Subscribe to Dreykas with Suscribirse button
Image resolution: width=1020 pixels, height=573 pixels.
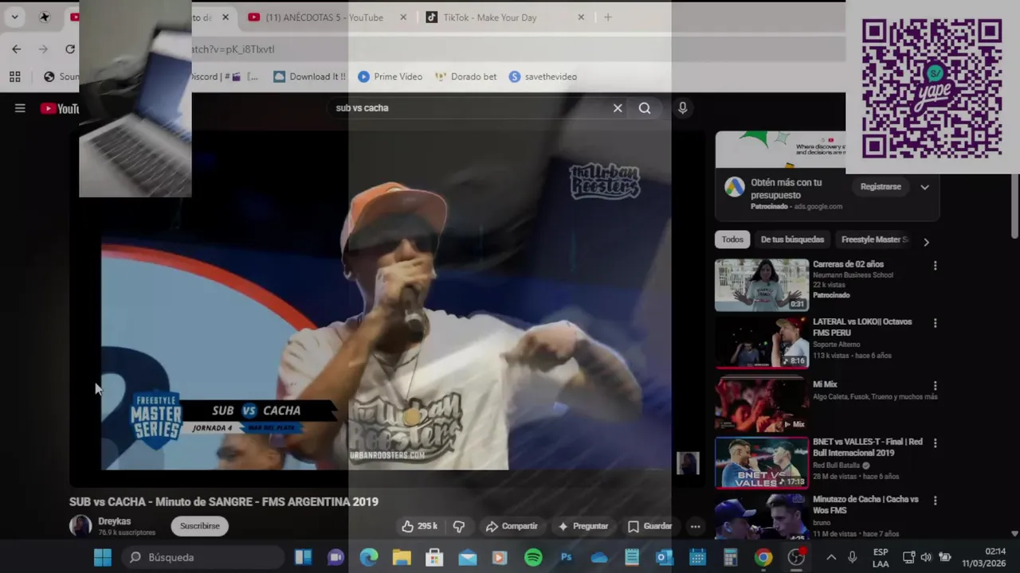[x=200, y=526]
